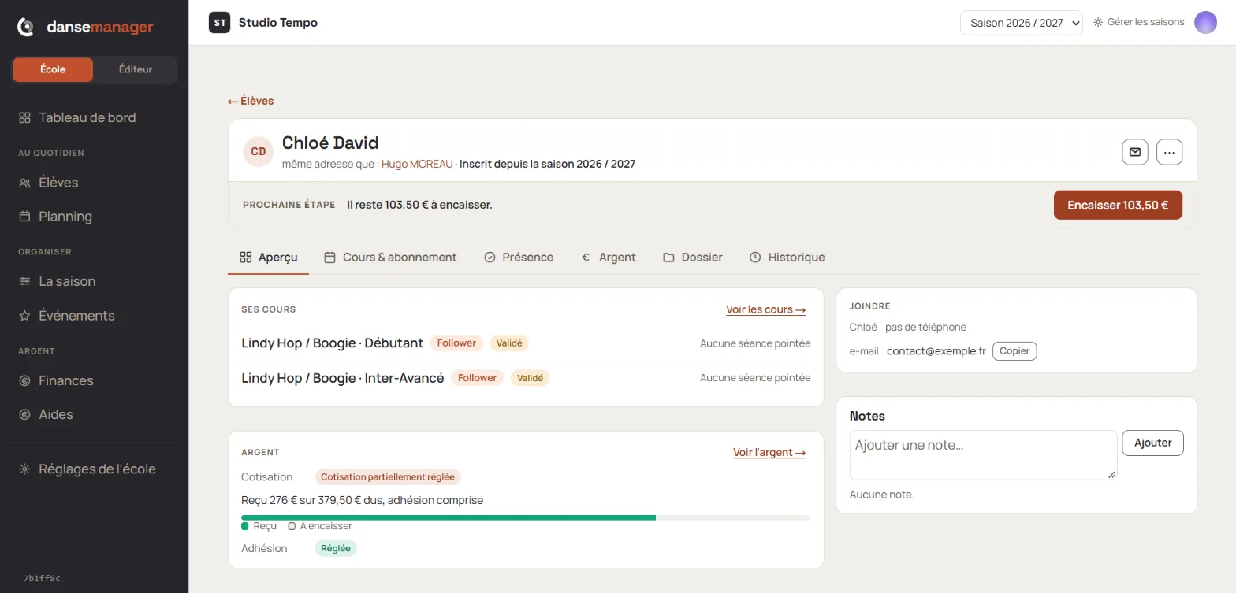Viewport: 1236px width, 593px height.
Task: Open the Argent tab
Action: click(609, 258)
